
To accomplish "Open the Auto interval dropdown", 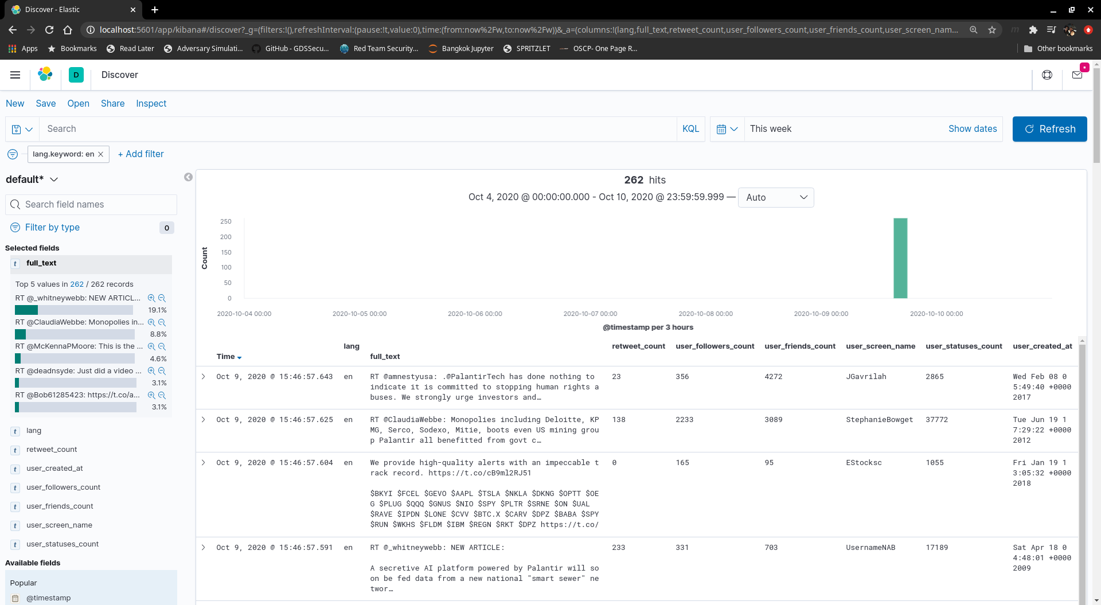I will point(775,197).
